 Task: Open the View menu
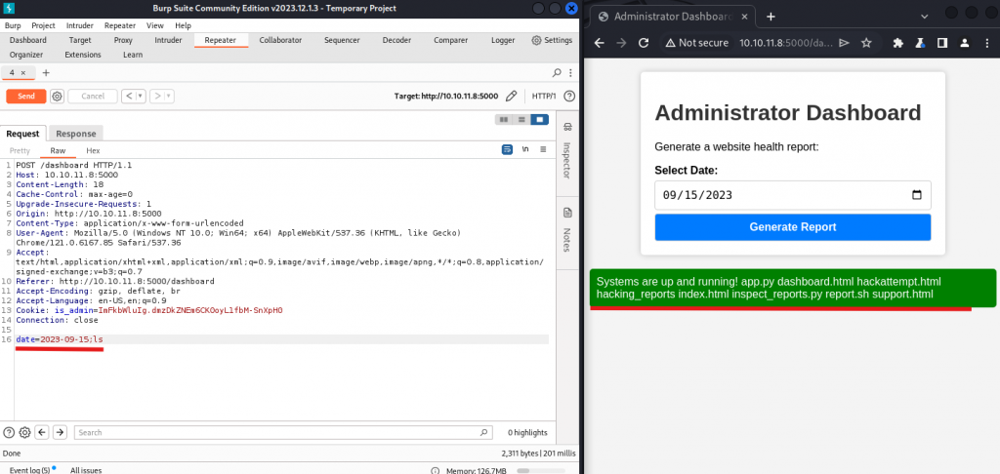tap(155, 25)
